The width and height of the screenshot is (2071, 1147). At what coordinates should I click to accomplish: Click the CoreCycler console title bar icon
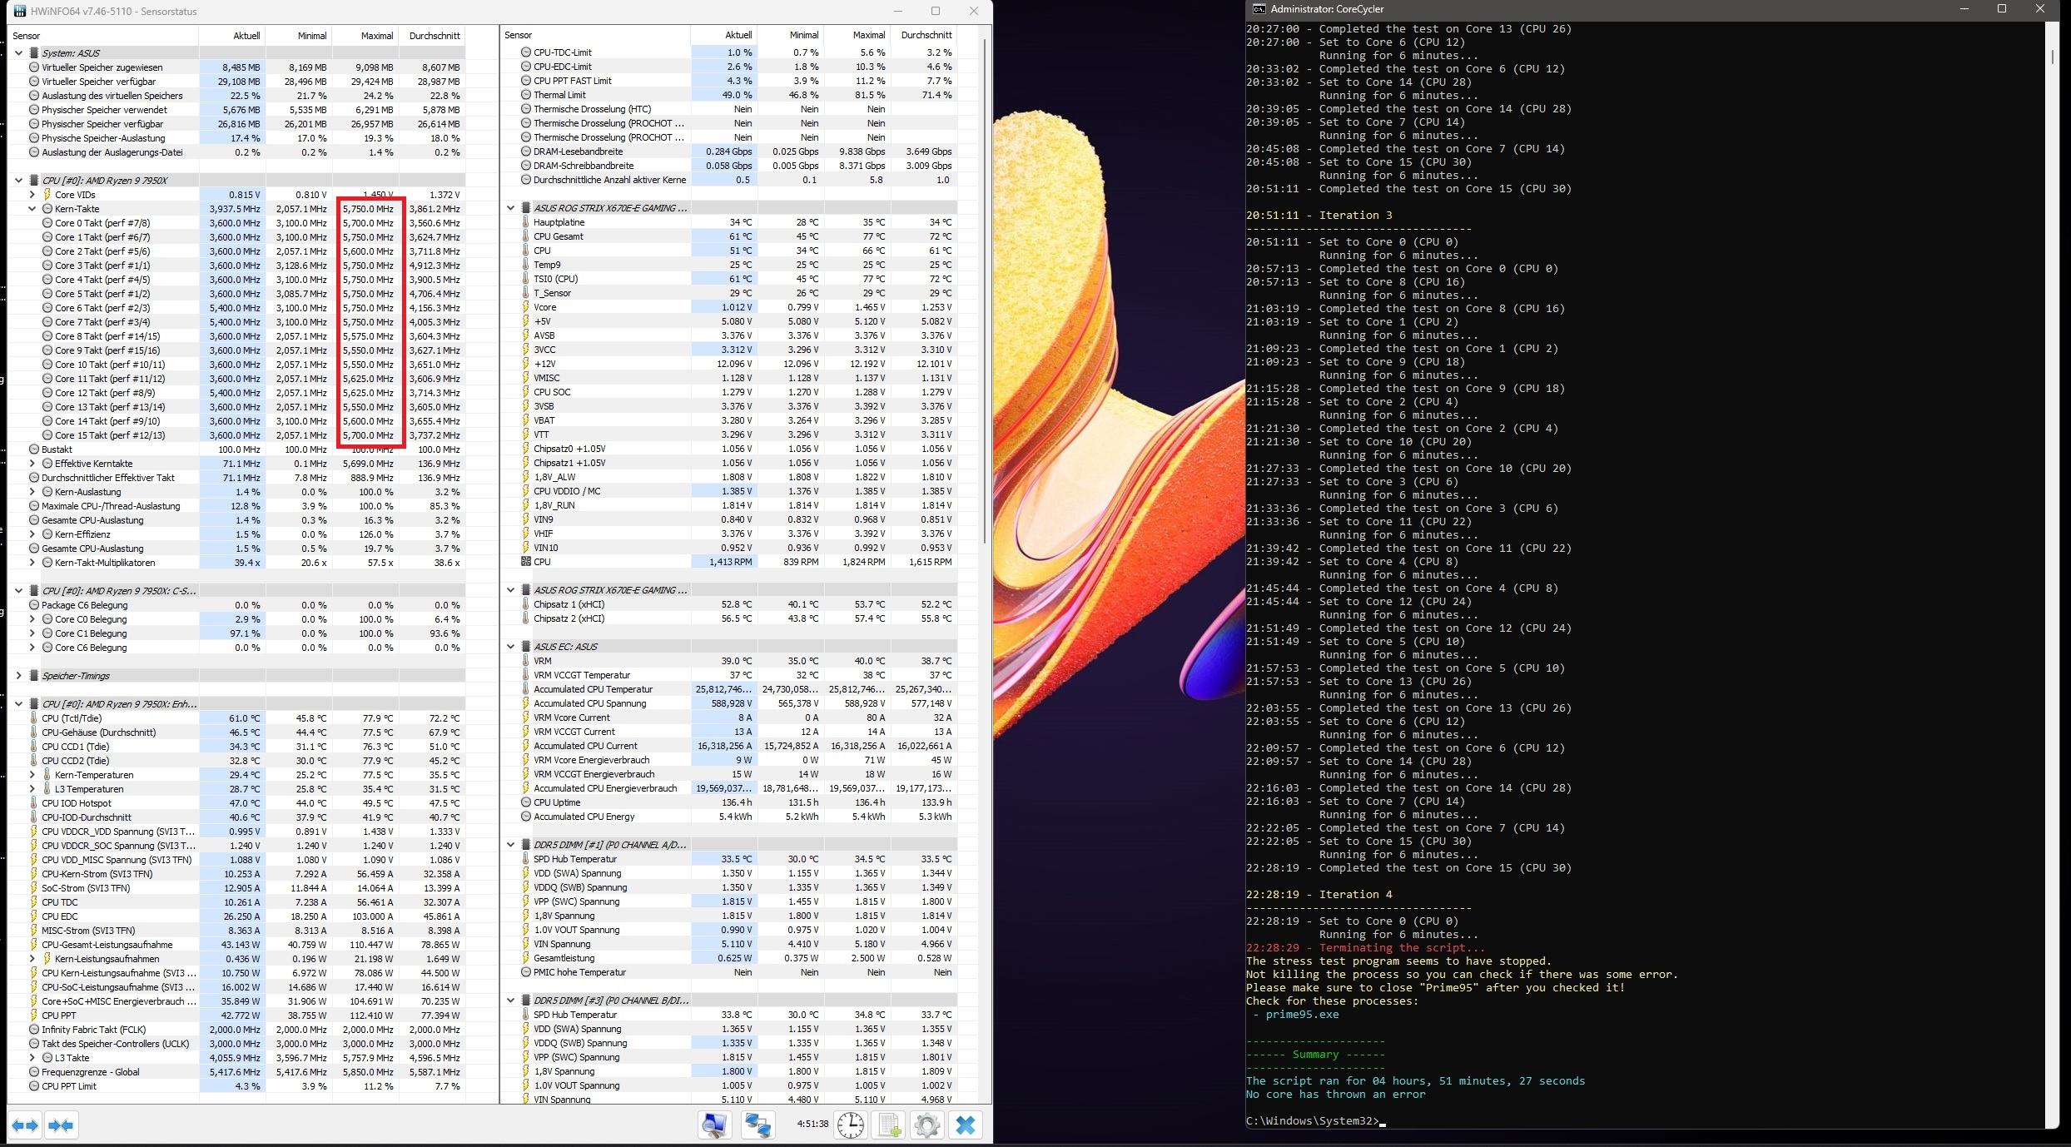[x=1259, y=9]
